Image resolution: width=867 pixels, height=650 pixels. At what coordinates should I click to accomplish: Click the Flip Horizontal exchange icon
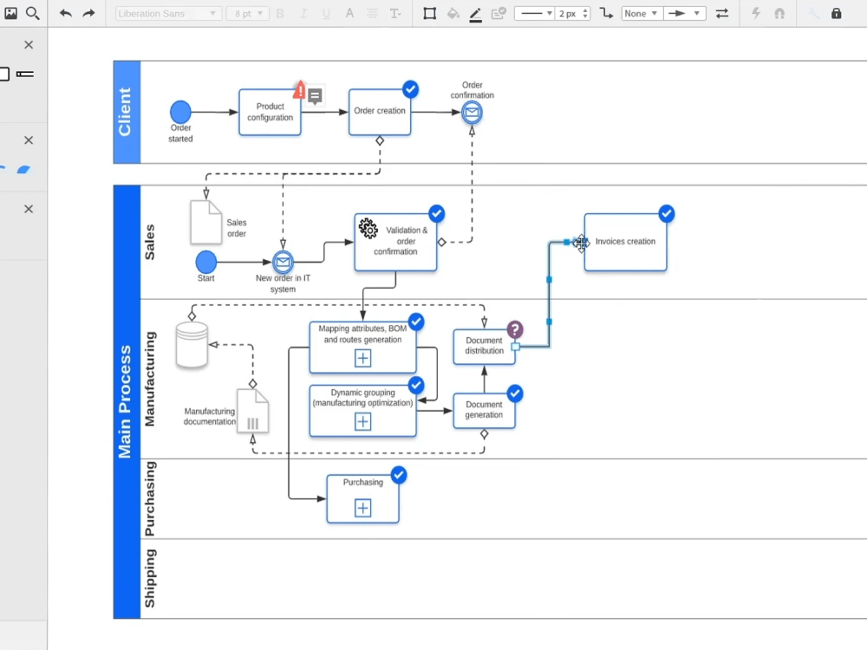point(722,13)
